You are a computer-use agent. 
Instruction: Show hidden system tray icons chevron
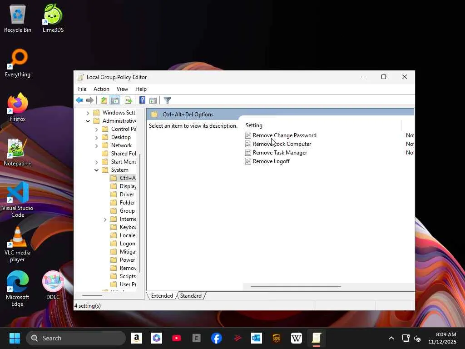pyautogui.click(x=391, y=338)
